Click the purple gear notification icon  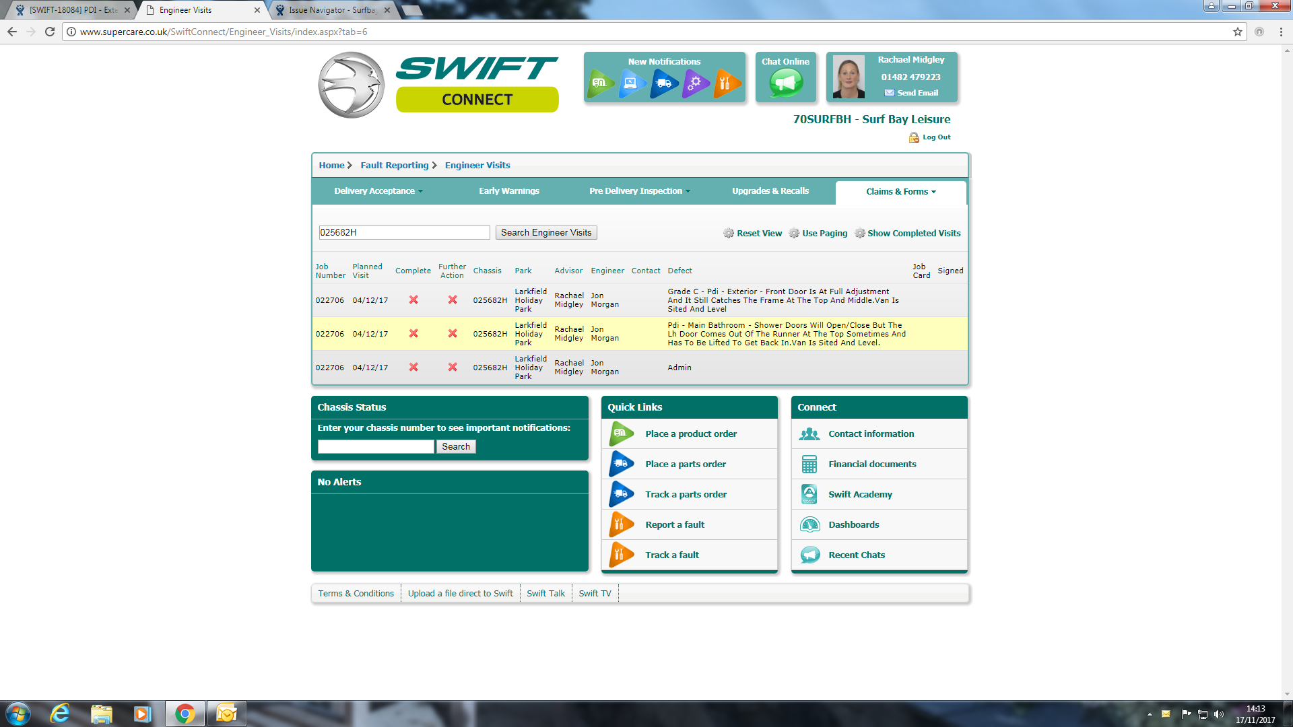click(x=694, y=83)
